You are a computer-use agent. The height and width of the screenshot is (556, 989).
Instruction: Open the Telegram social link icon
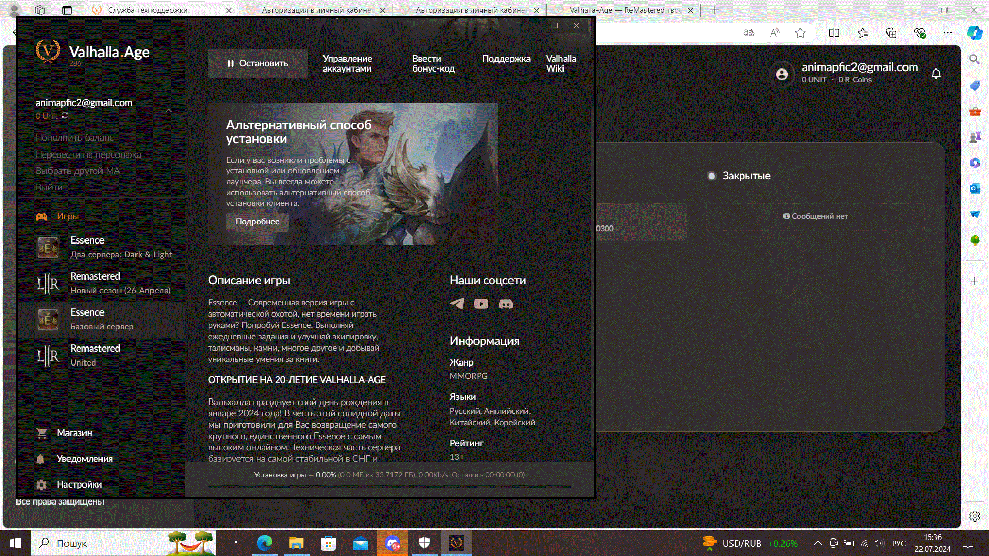pyautogui.click(x=457, y=304)
